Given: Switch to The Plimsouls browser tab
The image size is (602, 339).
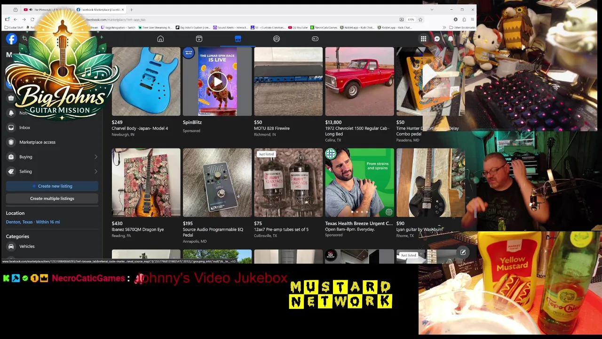Looking at the screenshot, I should [48, 9].
